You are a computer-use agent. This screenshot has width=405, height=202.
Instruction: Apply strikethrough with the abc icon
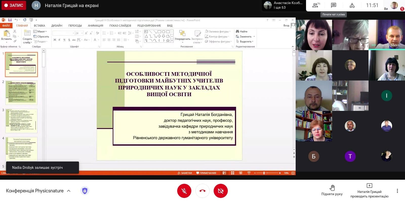click(74, 40)
